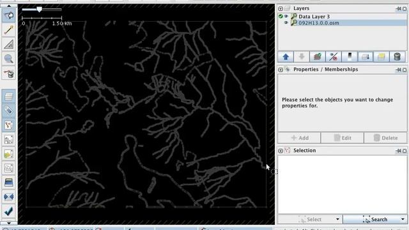Click the up arrow above the left toolbar

[9, 6]
